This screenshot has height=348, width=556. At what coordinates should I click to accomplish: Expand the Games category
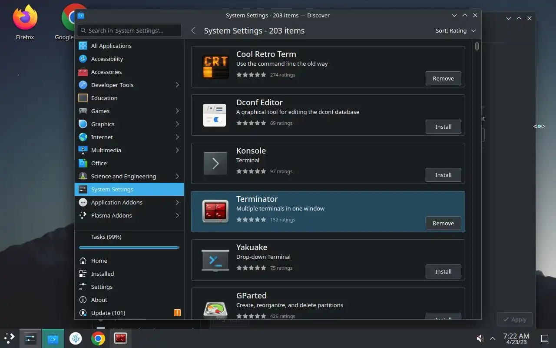pos(177,111)
